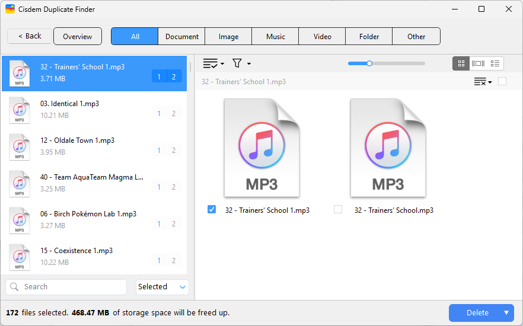
Task: Click the MP3 icon of 40 - Team AquaTeam Magma
Action: (20, 184)
